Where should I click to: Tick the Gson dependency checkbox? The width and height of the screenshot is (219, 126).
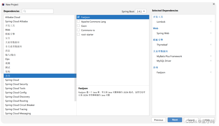(78, 26)
